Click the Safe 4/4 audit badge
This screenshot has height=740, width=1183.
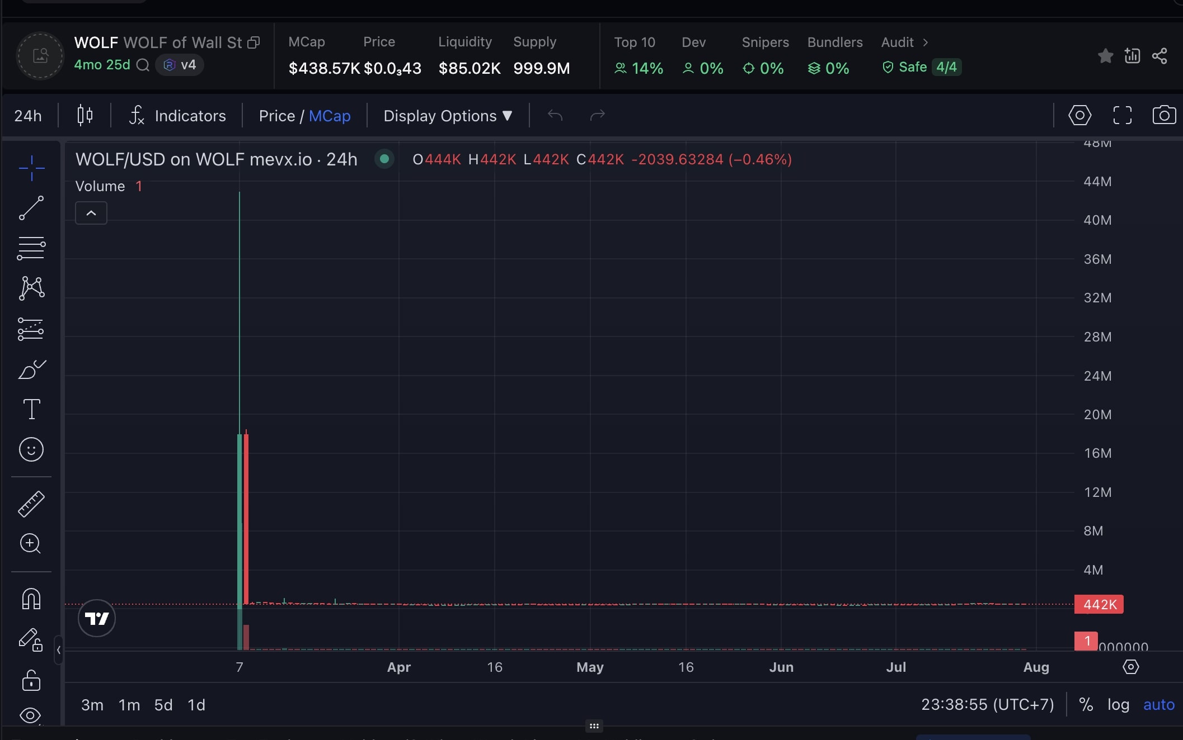tap(922, 67)
